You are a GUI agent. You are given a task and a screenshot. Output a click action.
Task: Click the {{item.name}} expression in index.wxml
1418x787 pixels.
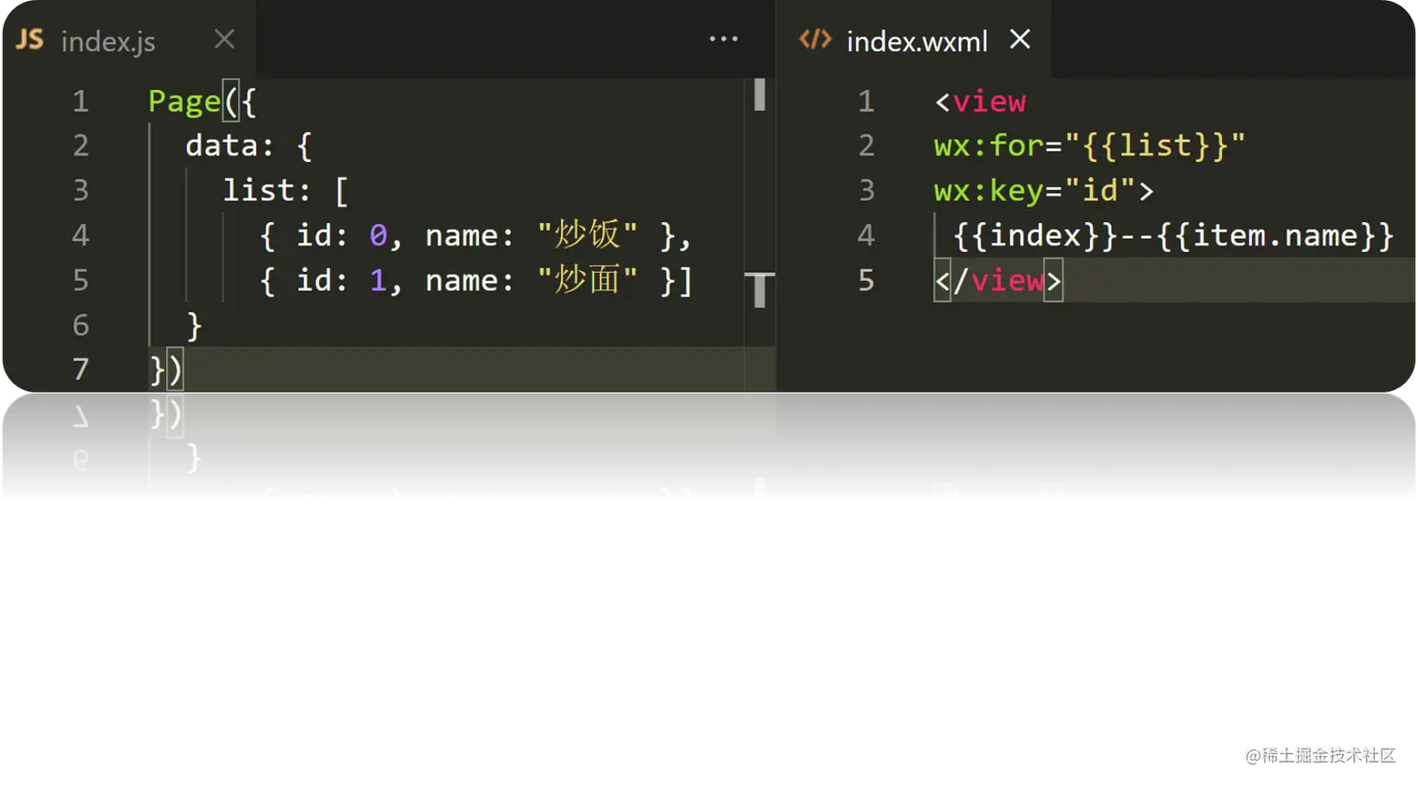click(x=1275, y=235)
